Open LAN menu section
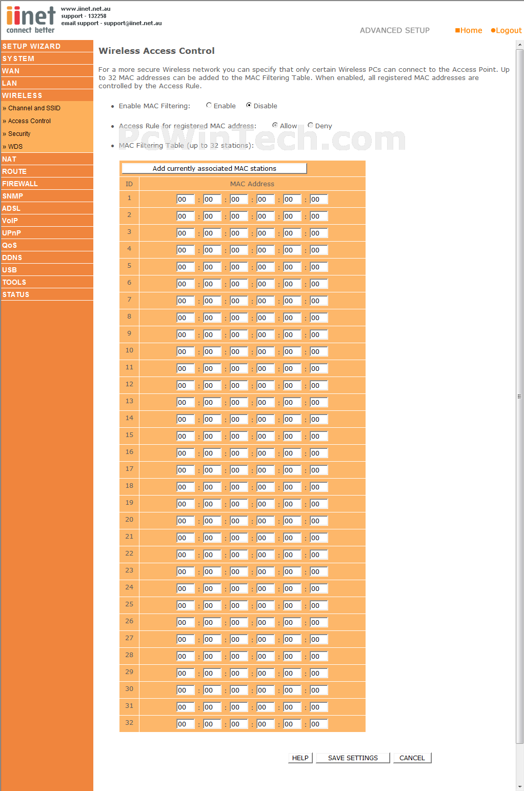 (47, 83)
